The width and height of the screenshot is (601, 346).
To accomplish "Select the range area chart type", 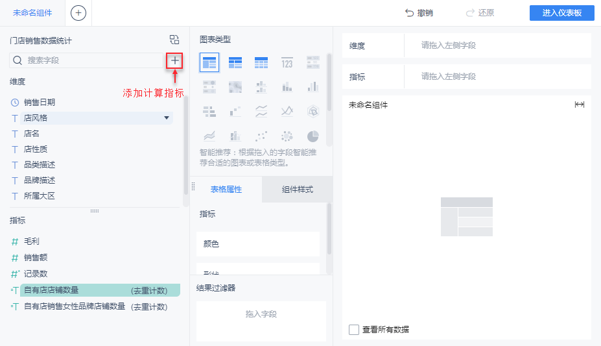I will pos(209,136).
